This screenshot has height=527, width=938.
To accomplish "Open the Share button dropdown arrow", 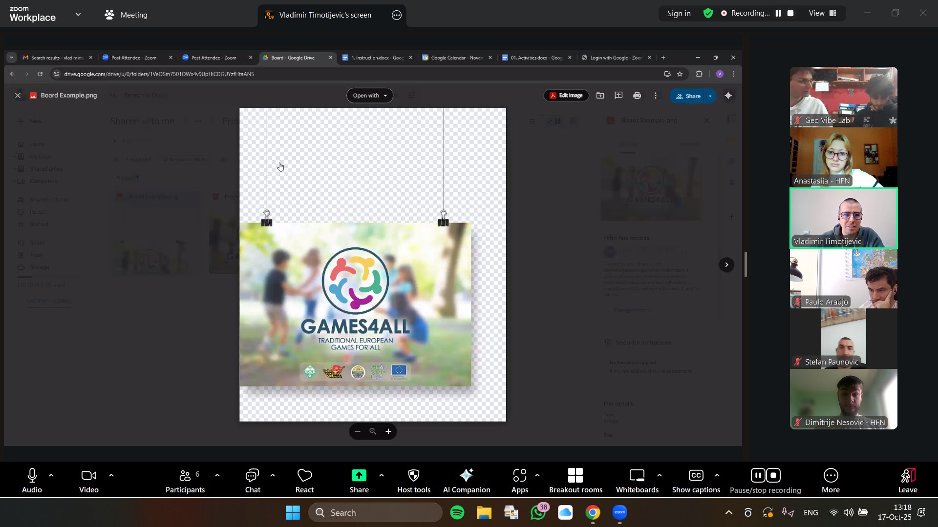I will pyautogui.click(x=710, y=96).
